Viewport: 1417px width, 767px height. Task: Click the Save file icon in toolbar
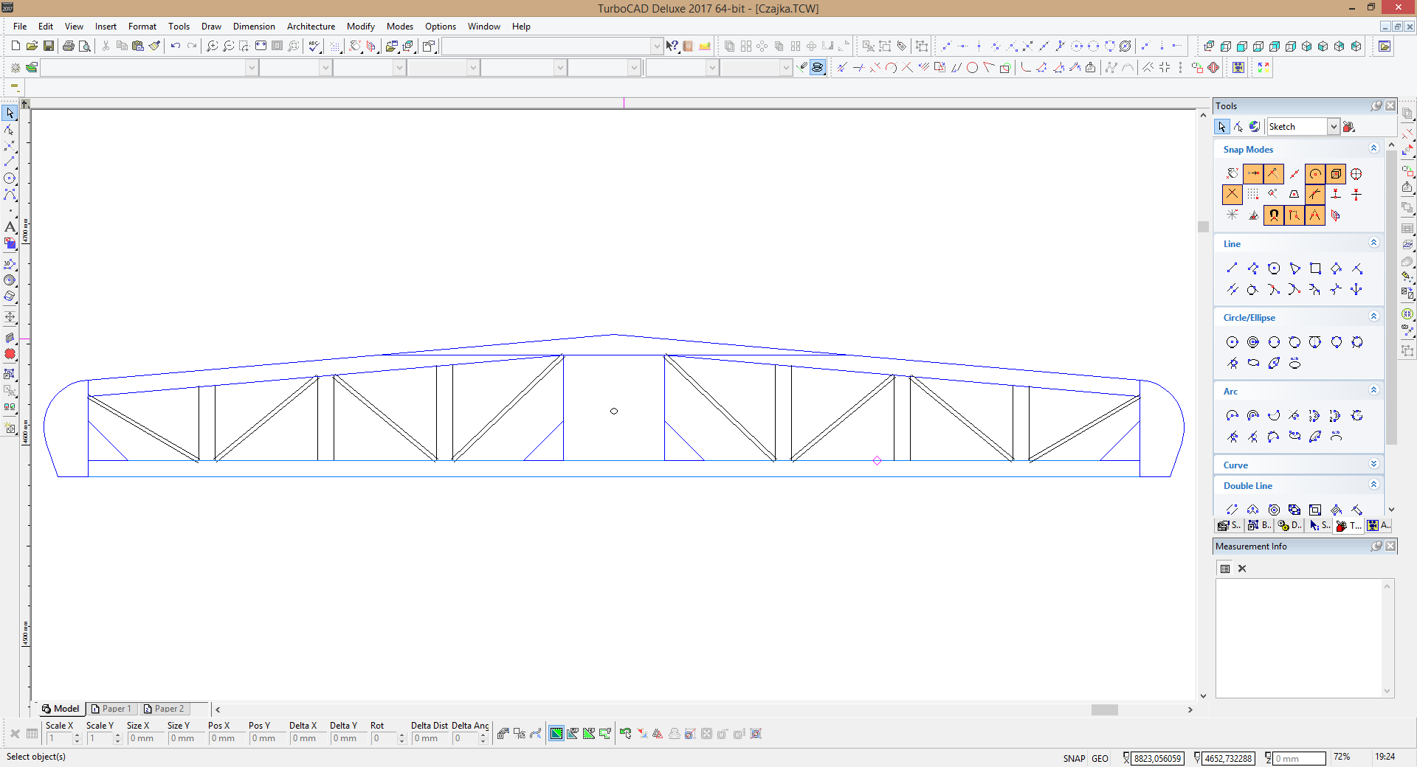49,46
